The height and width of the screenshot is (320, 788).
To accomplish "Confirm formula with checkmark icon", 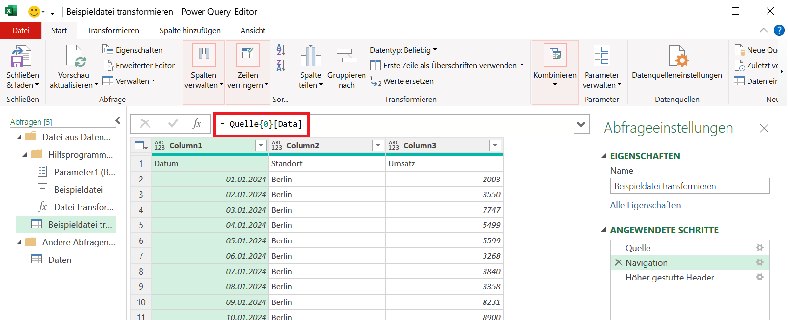I will (x=173, y=123).
